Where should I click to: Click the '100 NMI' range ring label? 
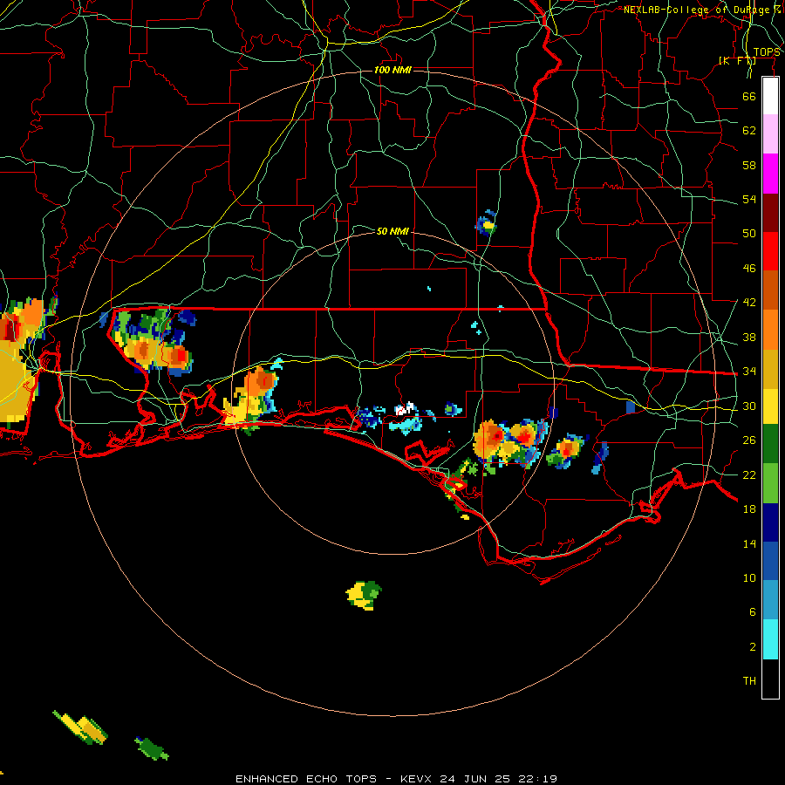(392, 70)
